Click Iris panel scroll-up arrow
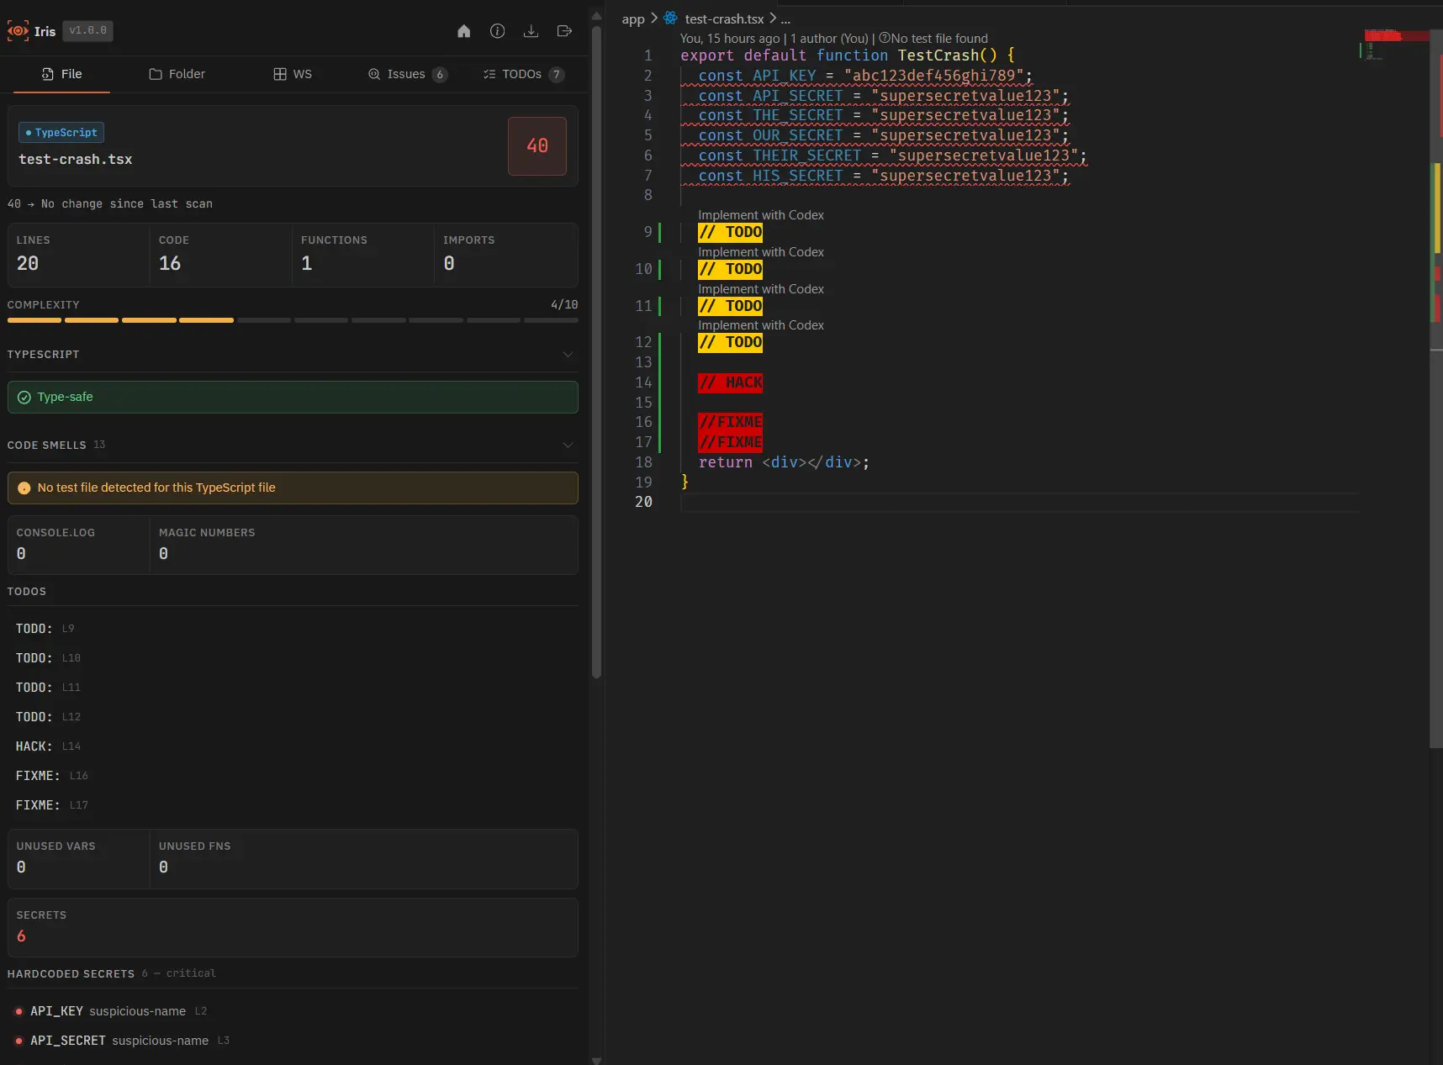This screenshot has height=1065, width=1443. (x=596, y=15)
